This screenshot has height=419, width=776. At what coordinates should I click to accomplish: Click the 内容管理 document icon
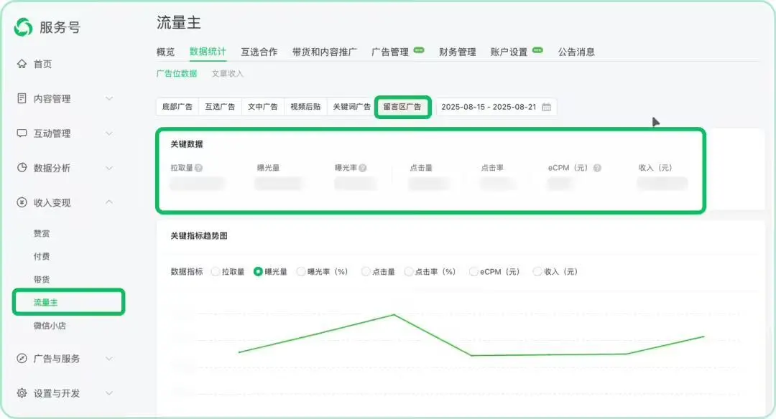(x=23, y=98)
